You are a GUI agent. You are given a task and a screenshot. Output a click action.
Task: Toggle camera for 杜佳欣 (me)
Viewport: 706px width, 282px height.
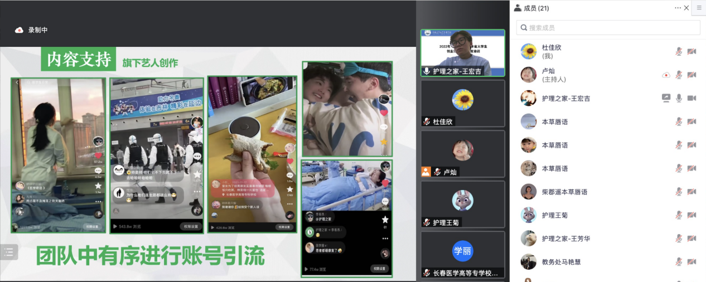(x=692, y=51)
